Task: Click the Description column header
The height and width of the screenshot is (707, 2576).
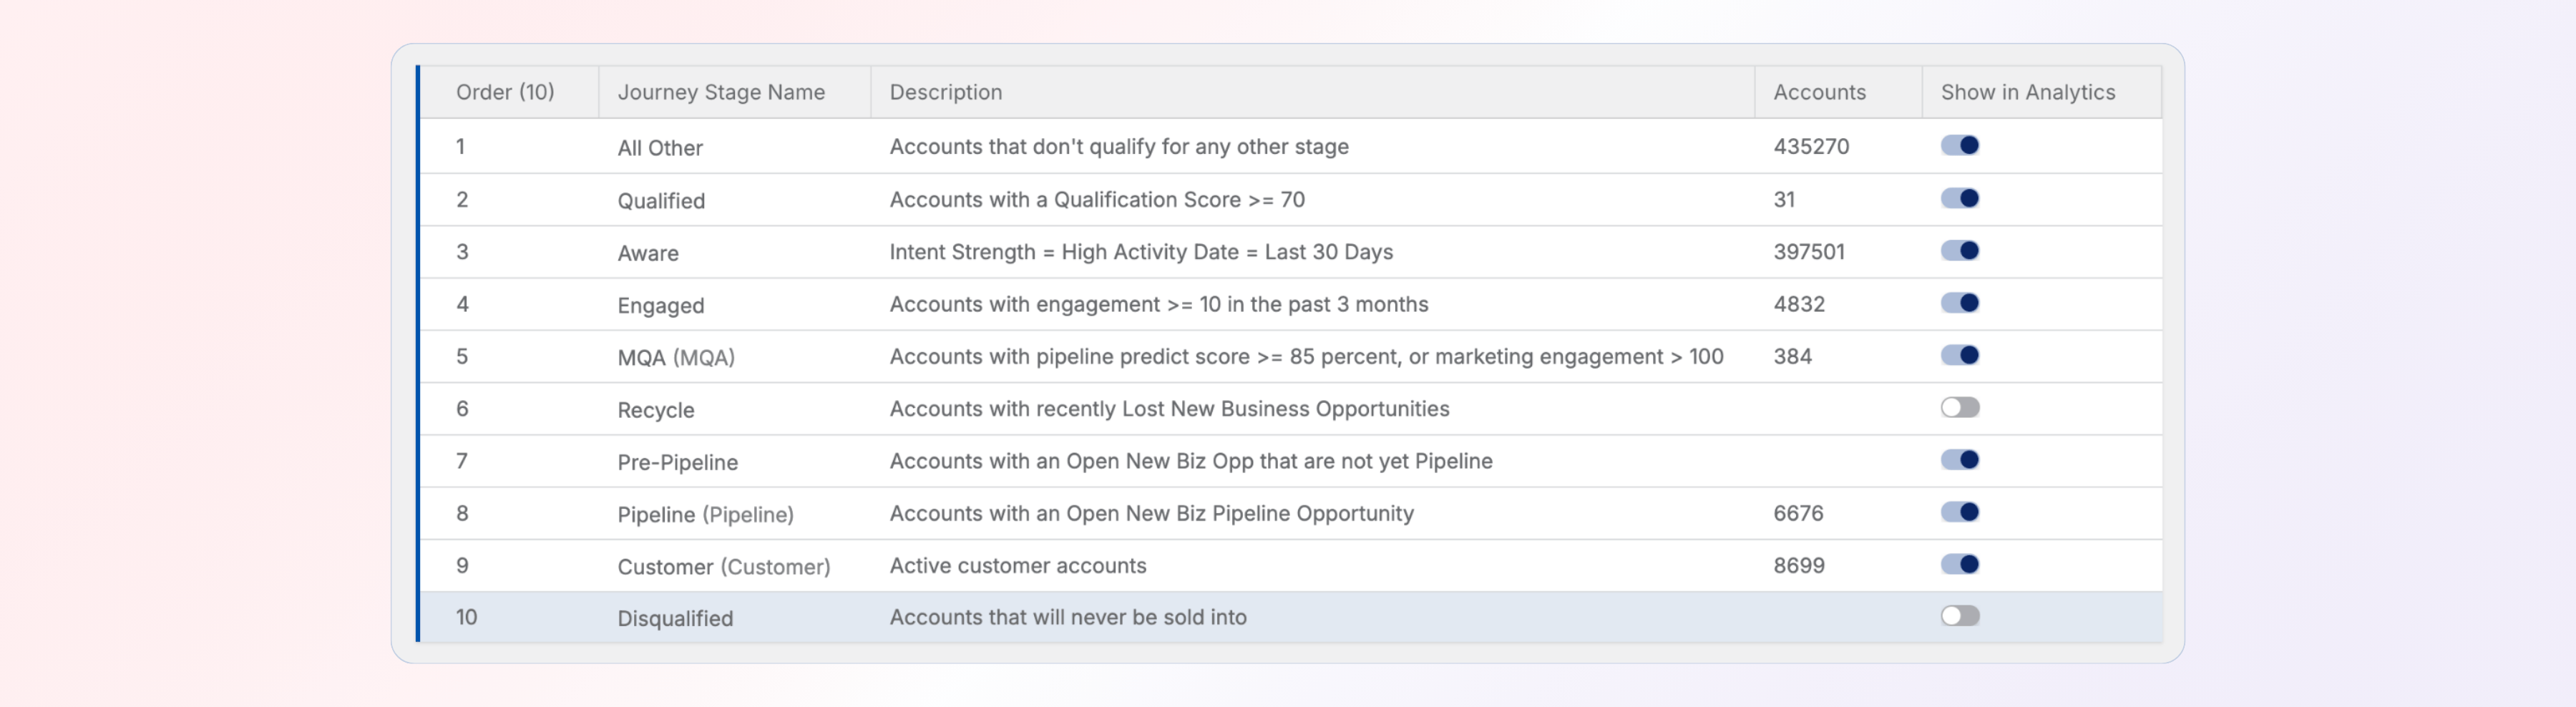Action: [x=945, y=93]
